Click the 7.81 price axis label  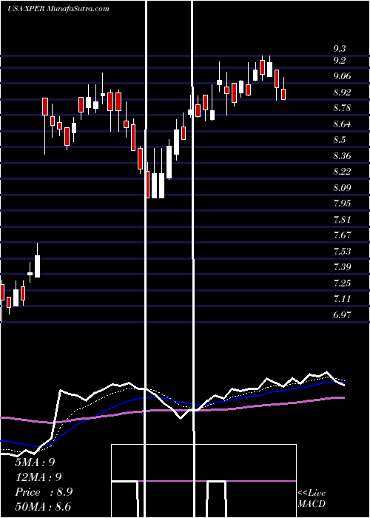pos(342,219)
